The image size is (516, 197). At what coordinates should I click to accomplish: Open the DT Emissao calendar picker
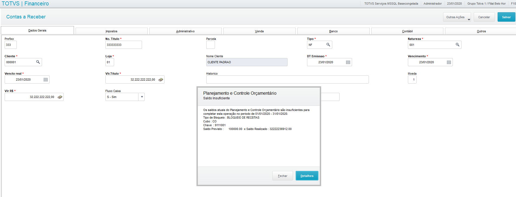pos(348,62)
